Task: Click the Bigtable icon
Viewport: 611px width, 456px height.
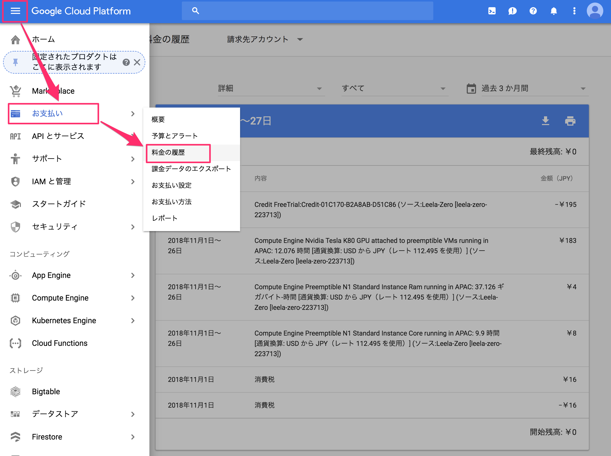Action: (x=15, y=391)
